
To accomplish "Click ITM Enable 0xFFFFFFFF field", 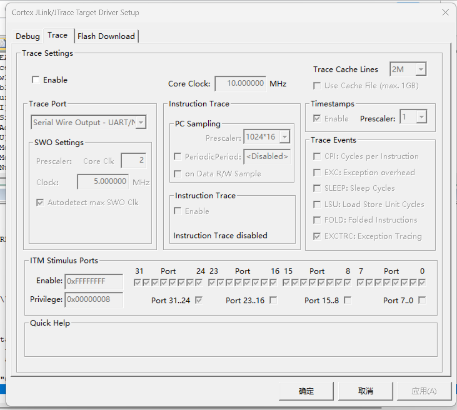I will [x=94, y=281].
